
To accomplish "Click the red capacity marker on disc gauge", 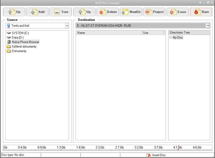I will coord(178,148).
